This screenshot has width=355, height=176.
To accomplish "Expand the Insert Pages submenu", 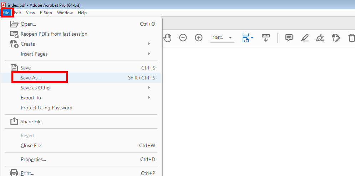I will click(81, 54).
